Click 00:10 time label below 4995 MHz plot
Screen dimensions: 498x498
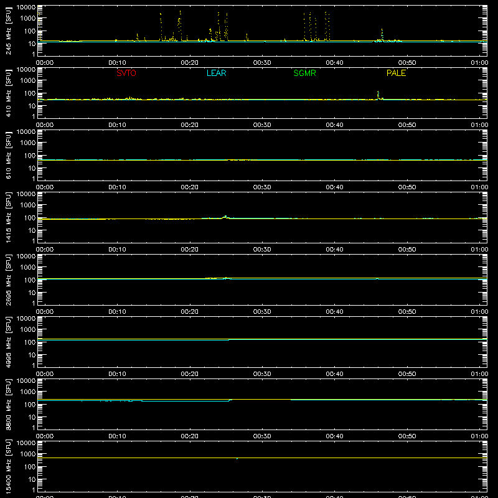pyautogui.click(x=117, y=374)
